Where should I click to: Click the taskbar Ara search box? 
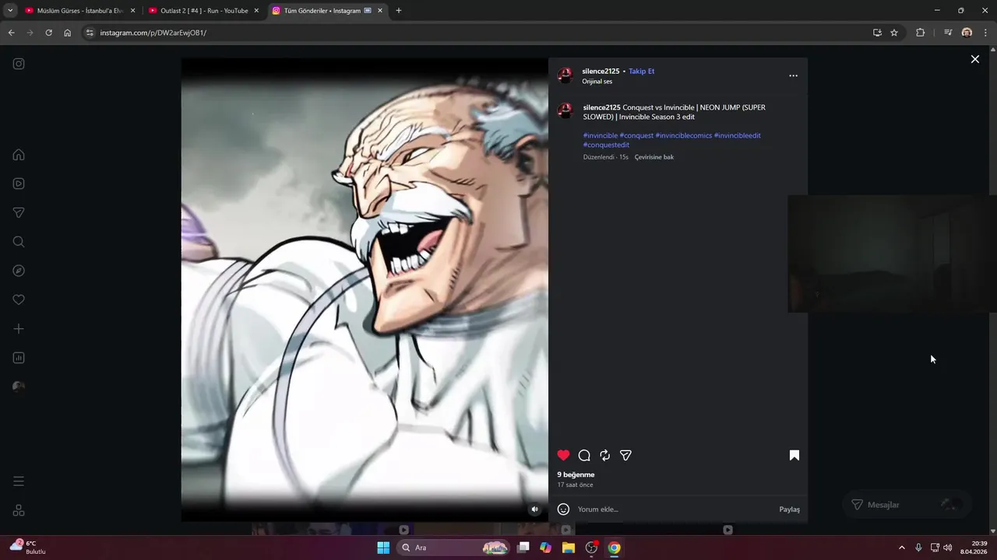point(454,548)
